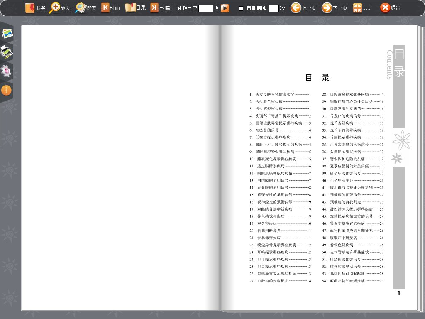Click entry 9 黑眼圈应警惕哪些疾病

click(x=280, y=152)
